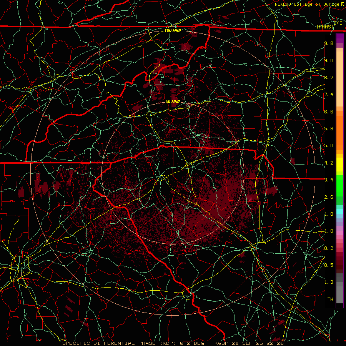Click the 2.6 scale value

click(x=329, y=197)
